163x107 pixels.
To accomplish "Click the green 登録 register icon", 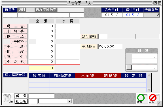I will (142, 99).
